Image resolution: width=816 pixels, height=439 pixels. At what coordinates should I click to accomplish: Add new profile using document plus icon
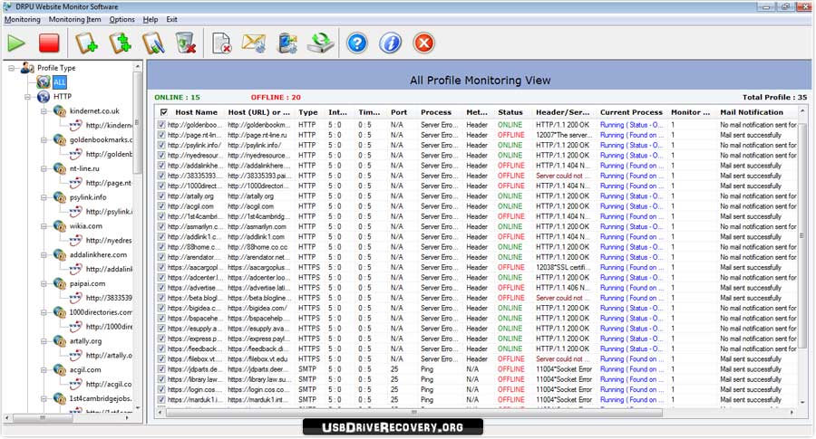(86, 43)
